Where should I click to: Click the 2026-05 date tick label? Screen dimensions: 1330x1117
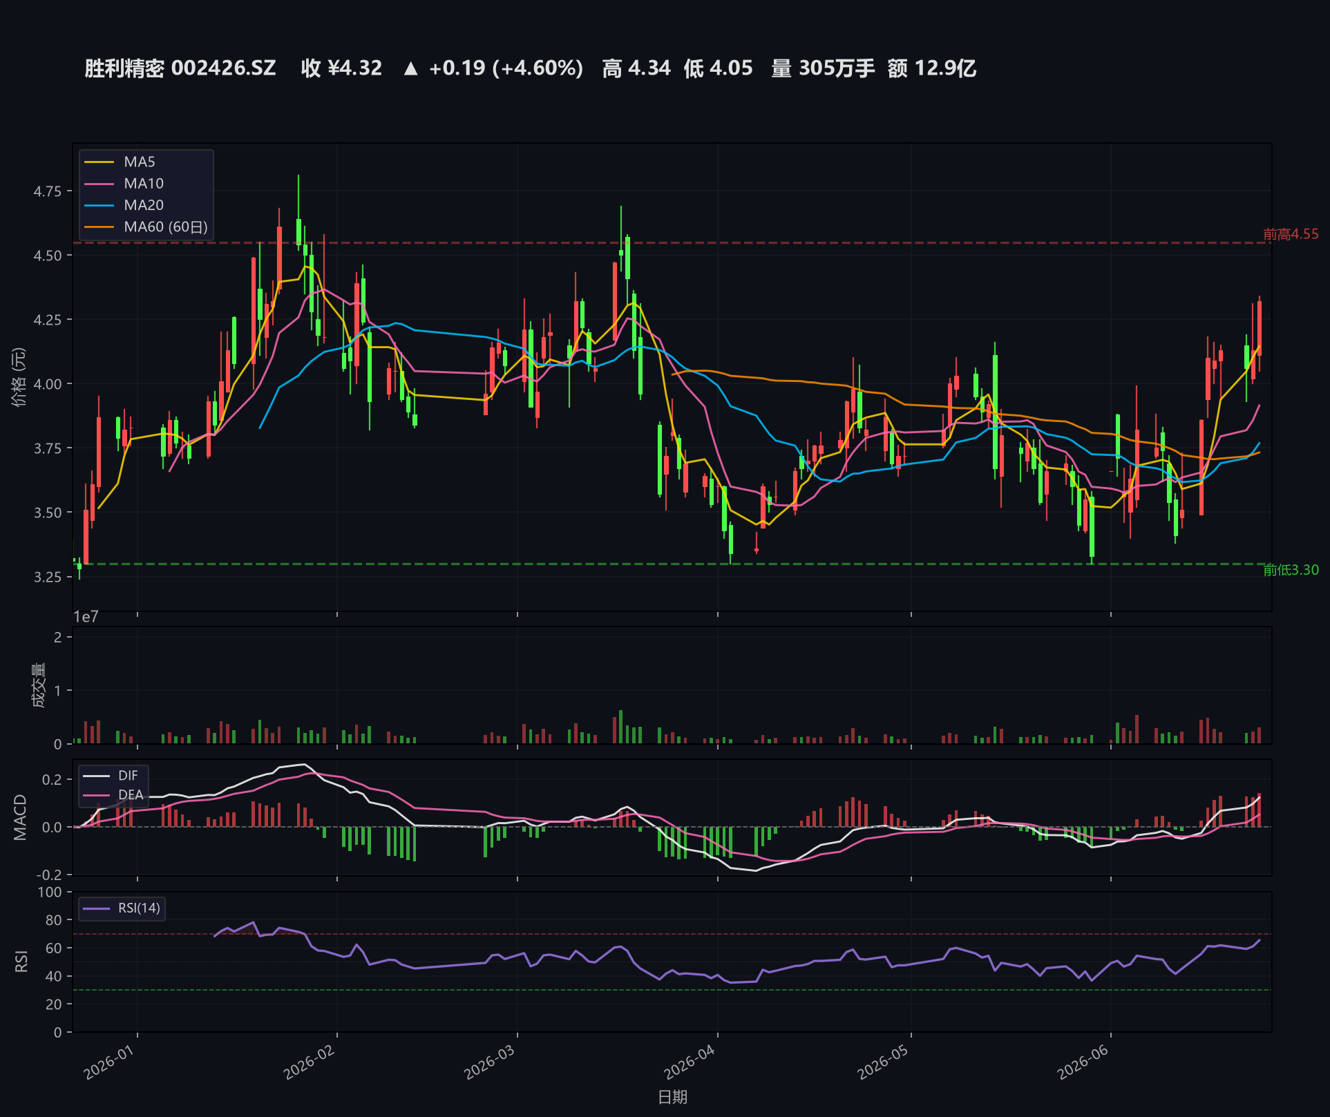pyautogui.click(x=883, y=1062)
